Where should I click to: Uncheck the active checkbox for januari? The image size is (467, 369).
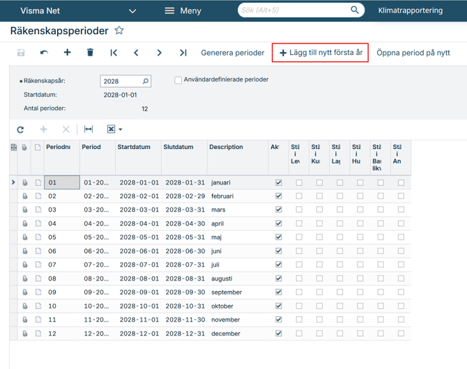[x=279, y=183]
